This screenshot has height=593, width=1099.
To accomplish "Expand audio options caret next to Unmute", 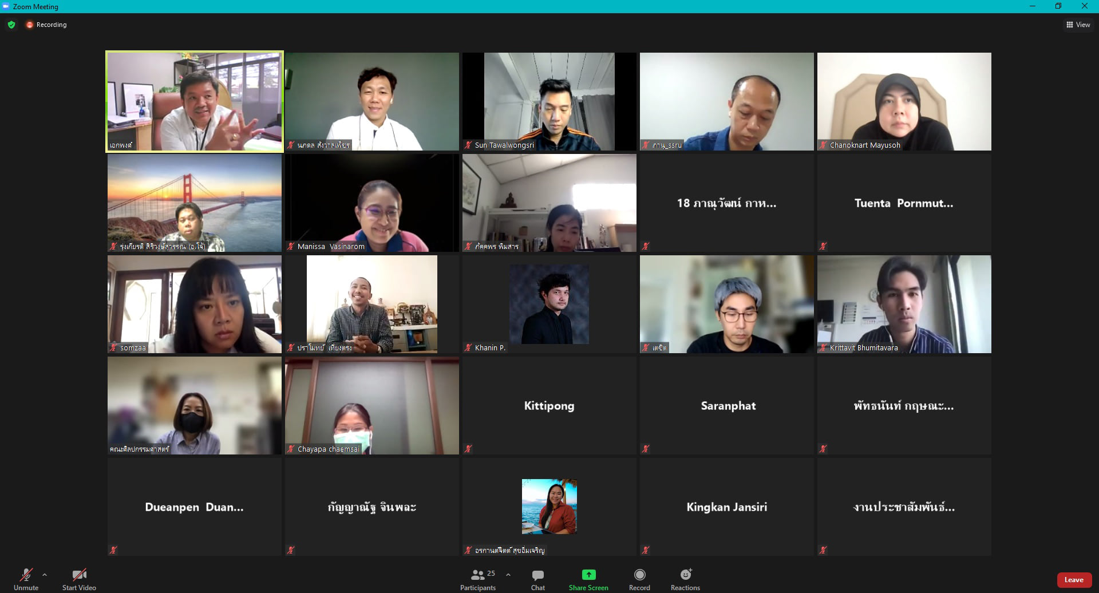I will tap(45, 575).
